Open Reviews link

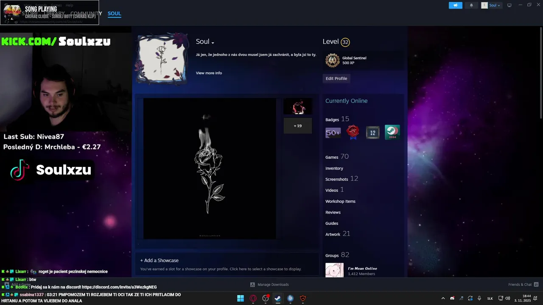click(333, 212)
